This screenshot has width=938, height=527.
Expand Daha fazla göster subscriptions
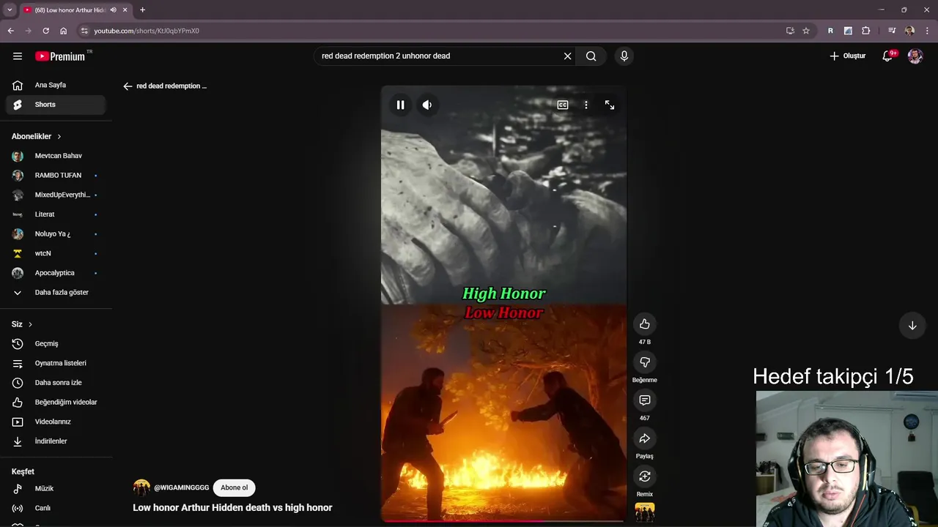pos(56,293)
